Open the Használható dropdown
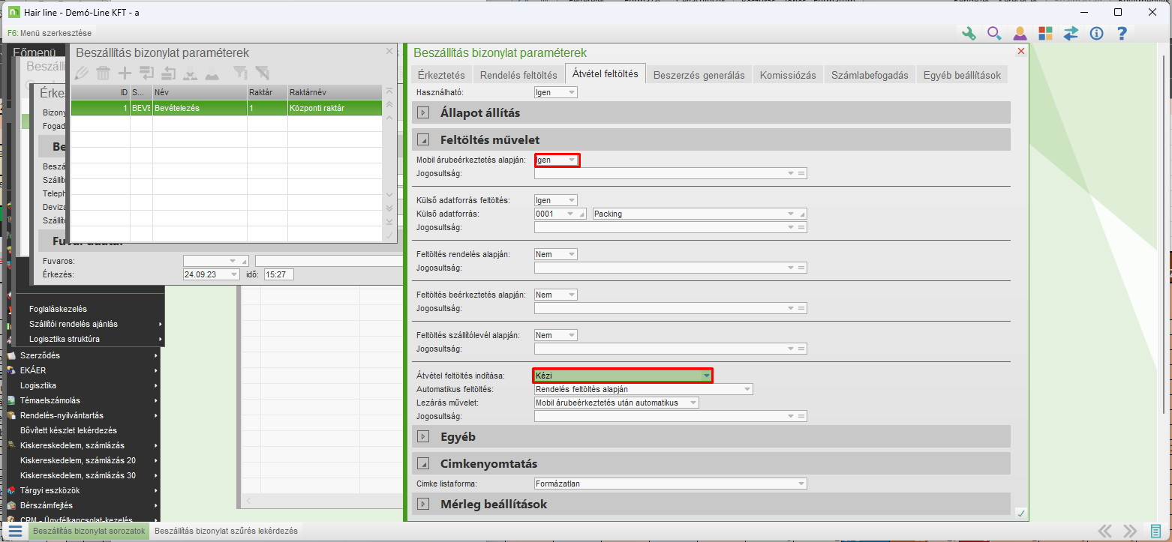This screenshot has height=542, width=1172. point(556,92)
